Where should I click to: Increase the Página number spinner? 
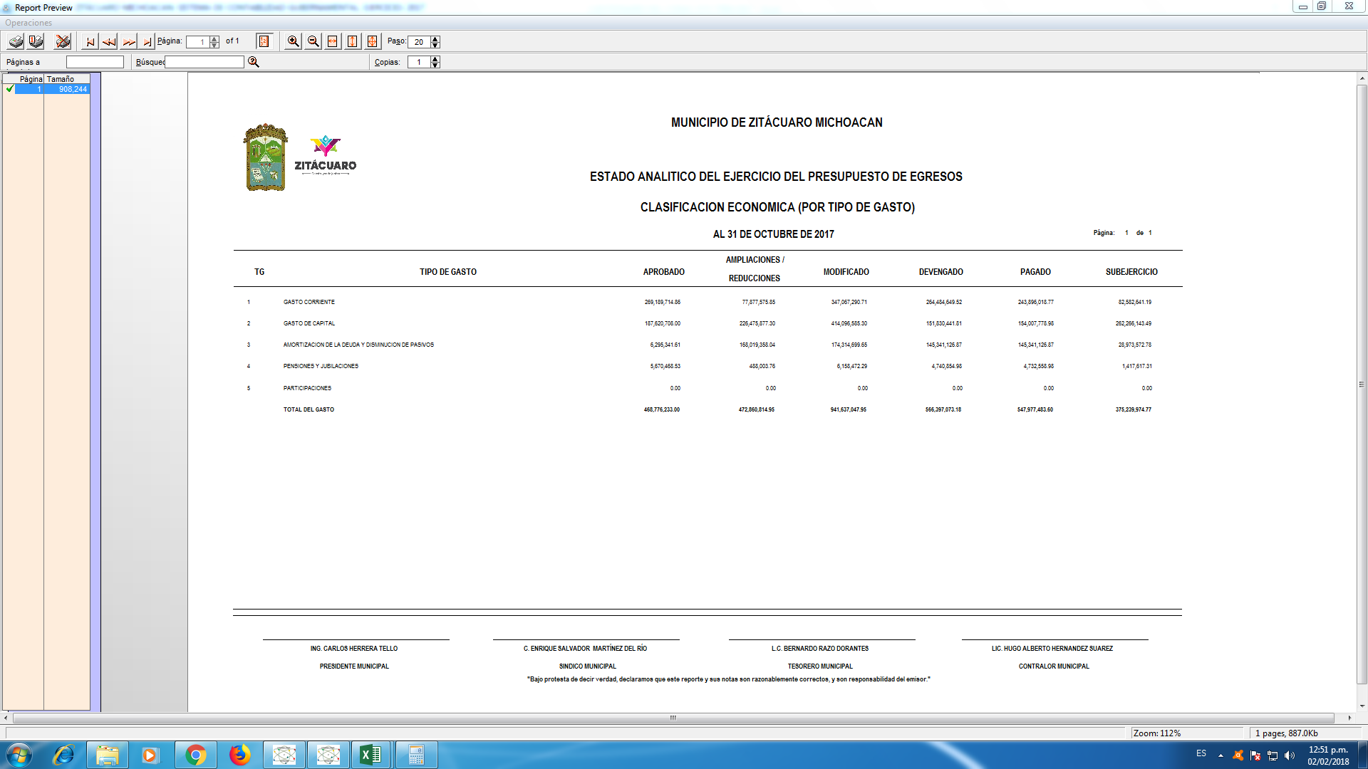tap(214, 38)
